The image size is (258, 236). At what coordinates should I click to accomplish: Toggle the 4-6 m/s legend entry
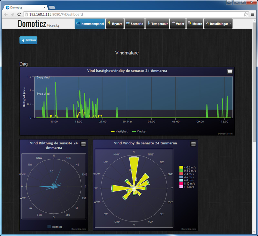click(x=186, y=177)
